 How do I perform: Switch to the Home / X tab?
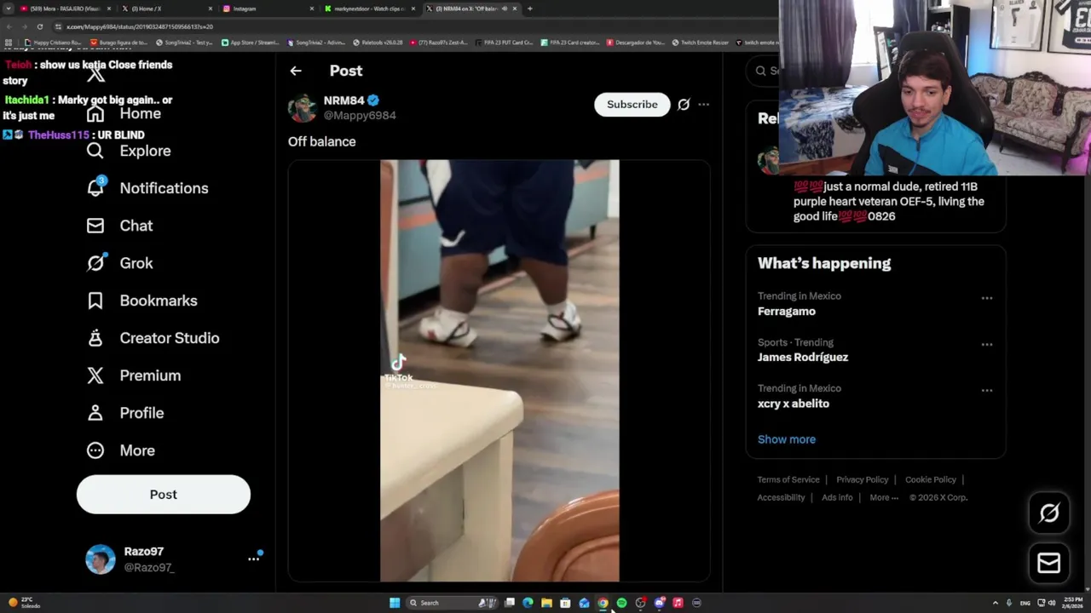tap(166, 9)
